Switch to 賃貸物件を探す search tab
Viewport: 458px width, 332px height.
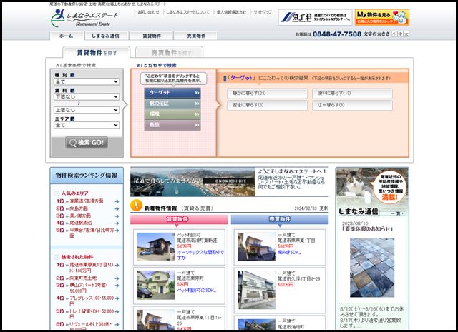(97, 52)
